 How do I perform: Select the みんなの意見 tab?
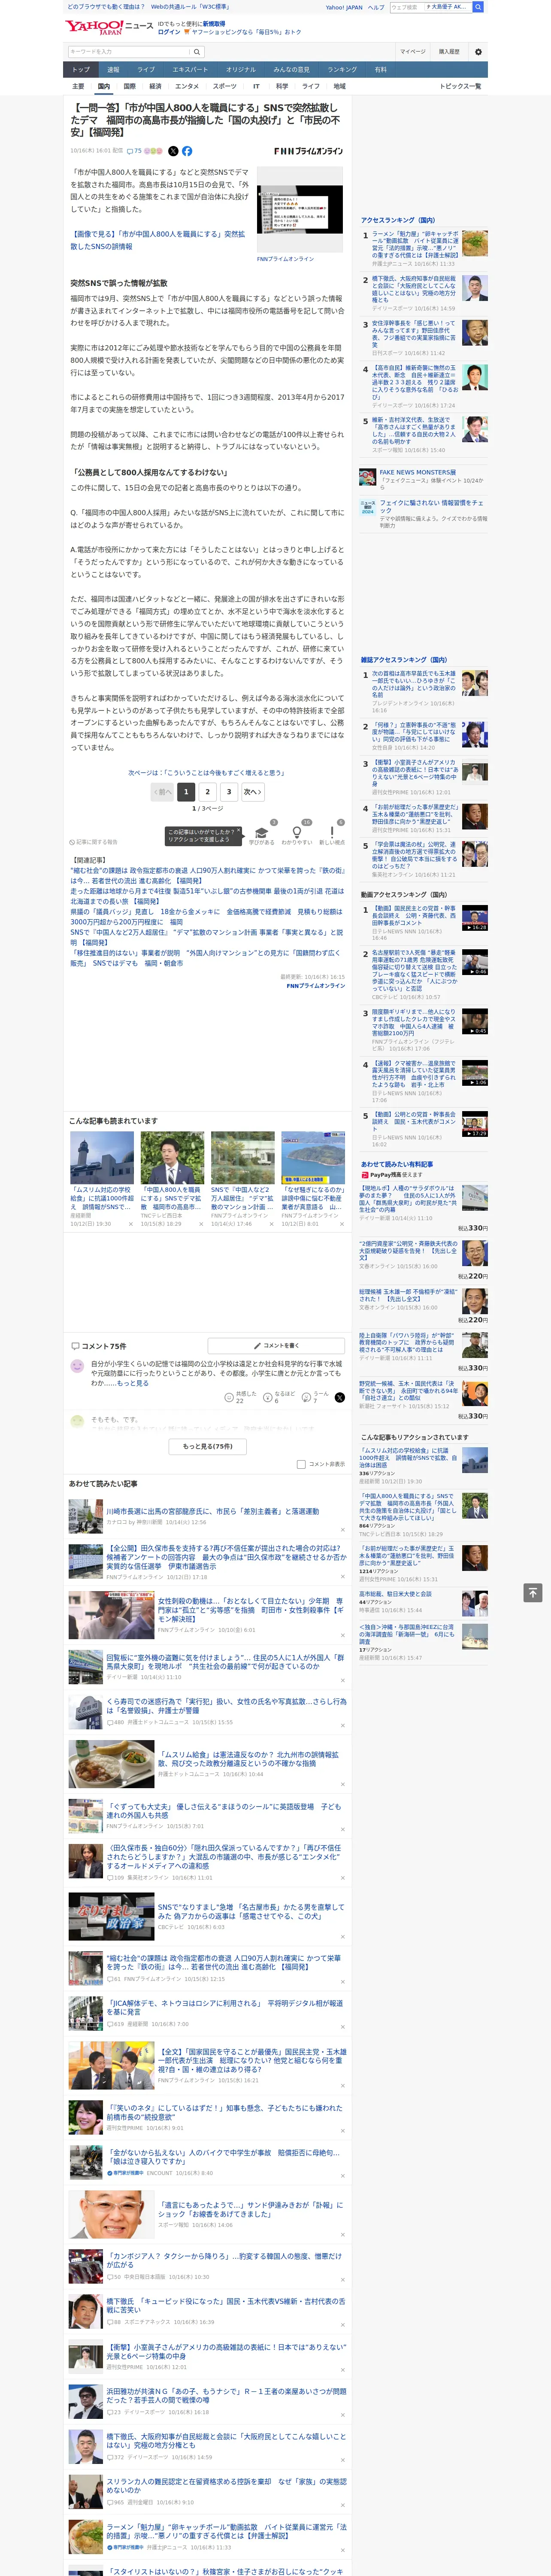coord(291,70)
